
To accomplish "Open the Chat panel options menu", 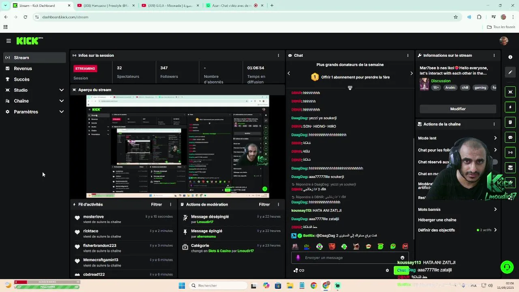I will pyautogui.click(x=408, y=56).
